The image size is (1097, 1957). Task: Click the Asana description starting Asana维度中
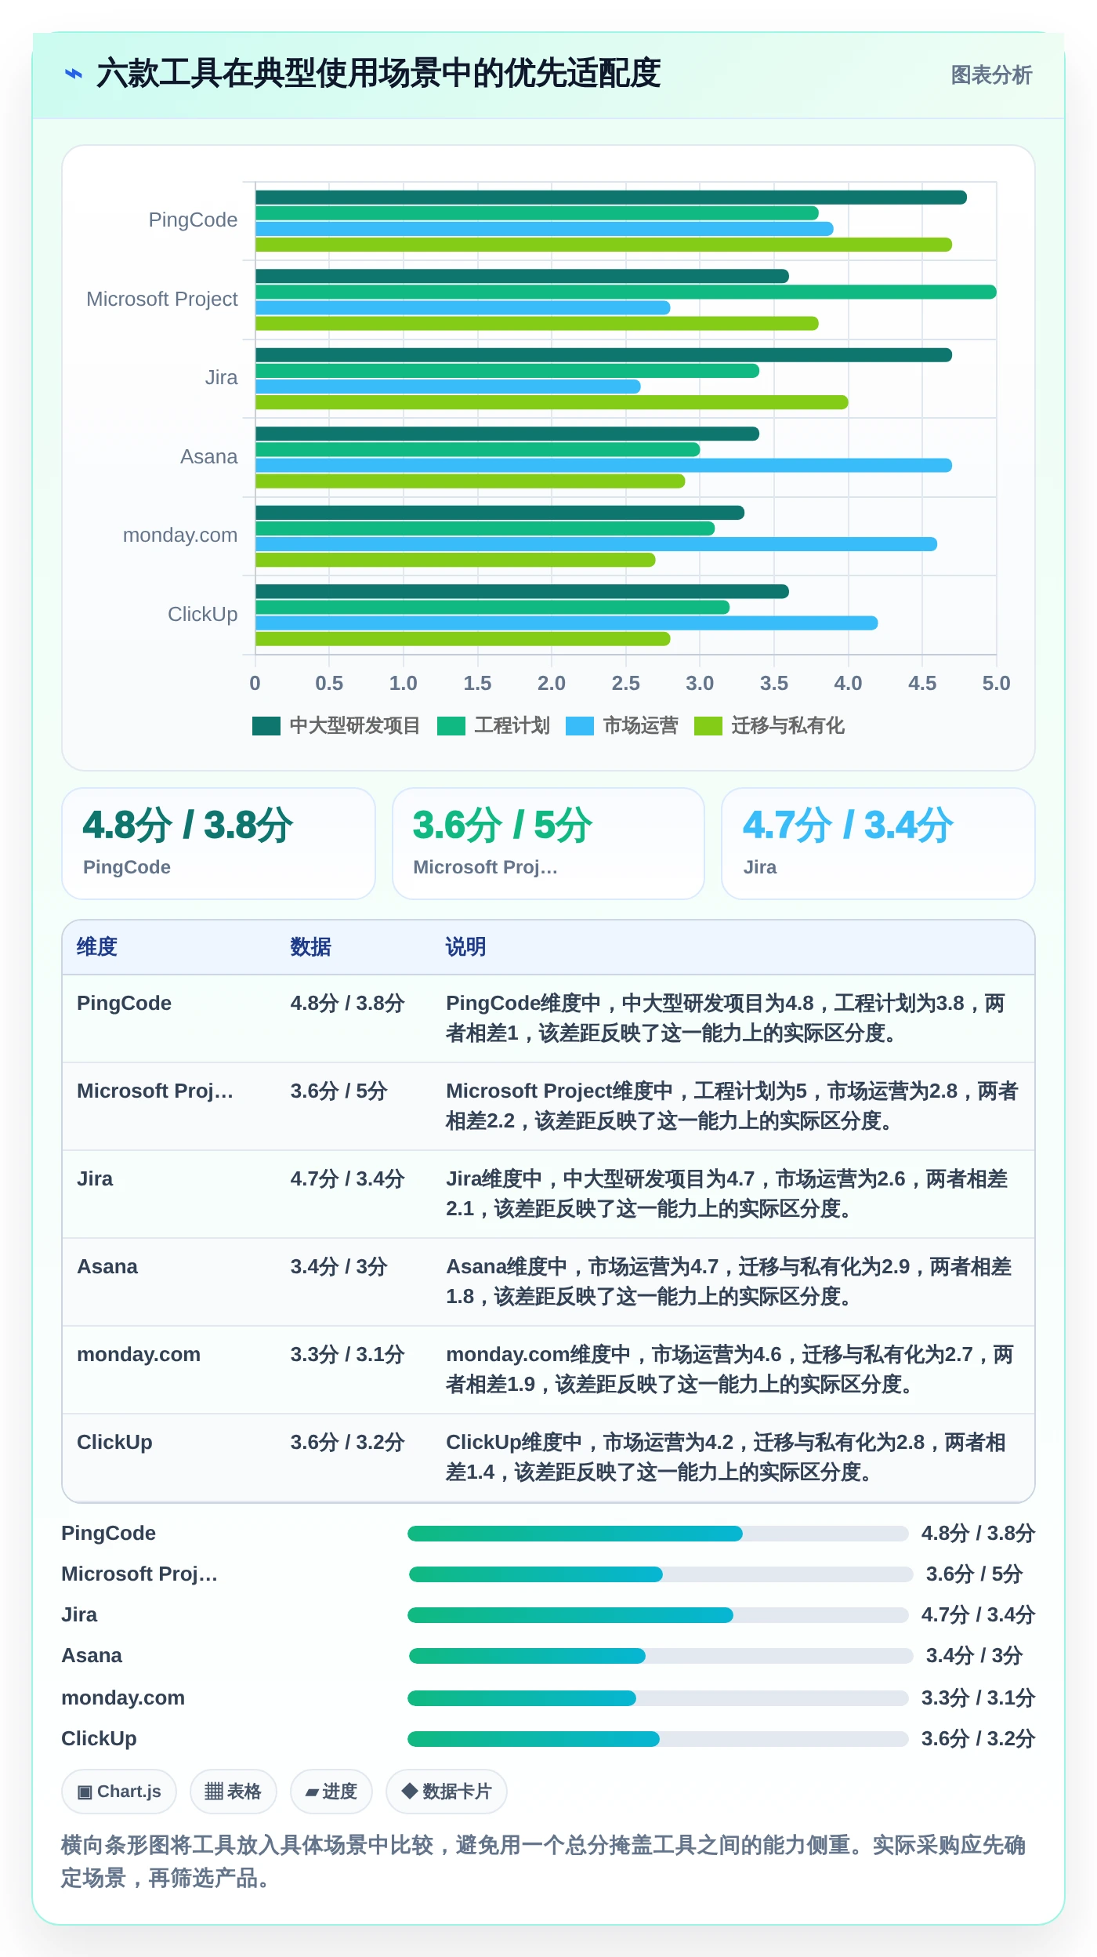(x=729, y=1282)
